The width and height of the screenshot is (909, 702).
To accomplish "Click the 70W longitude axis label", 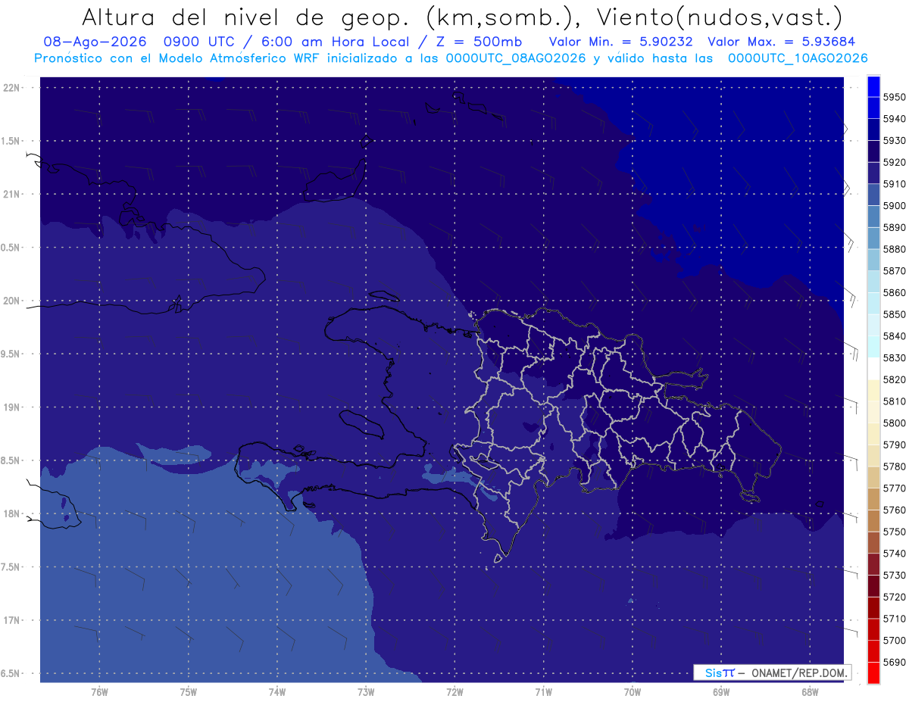I will [x=633, y=692].
